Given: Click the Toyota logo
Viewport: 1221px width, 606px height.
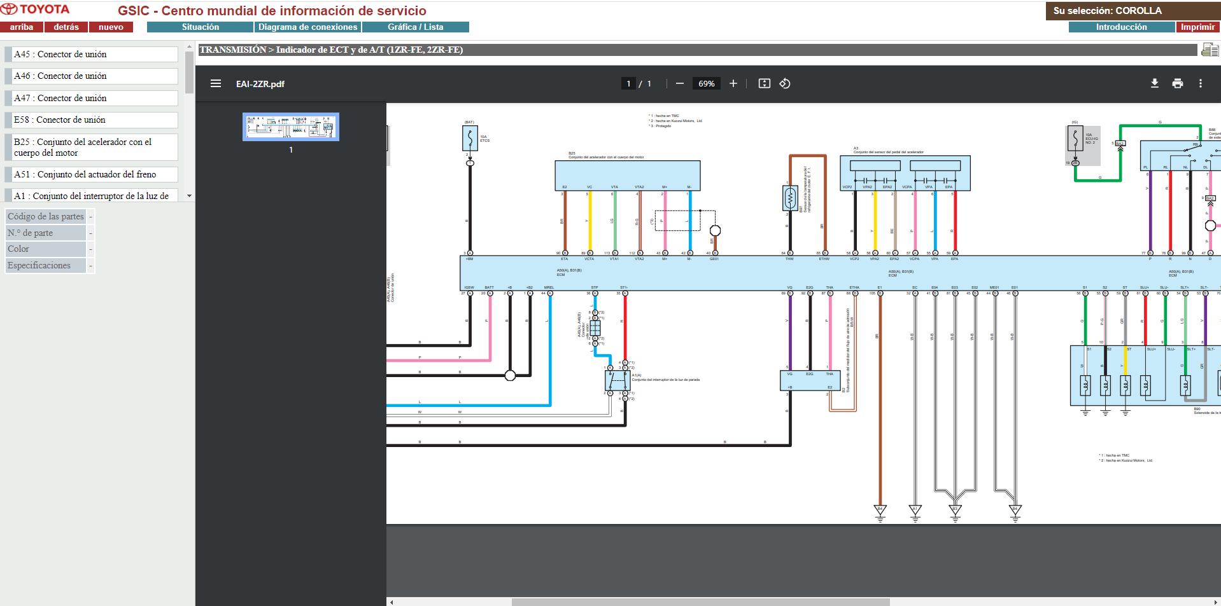Looking at the screenshot, I should pos(36,10).
